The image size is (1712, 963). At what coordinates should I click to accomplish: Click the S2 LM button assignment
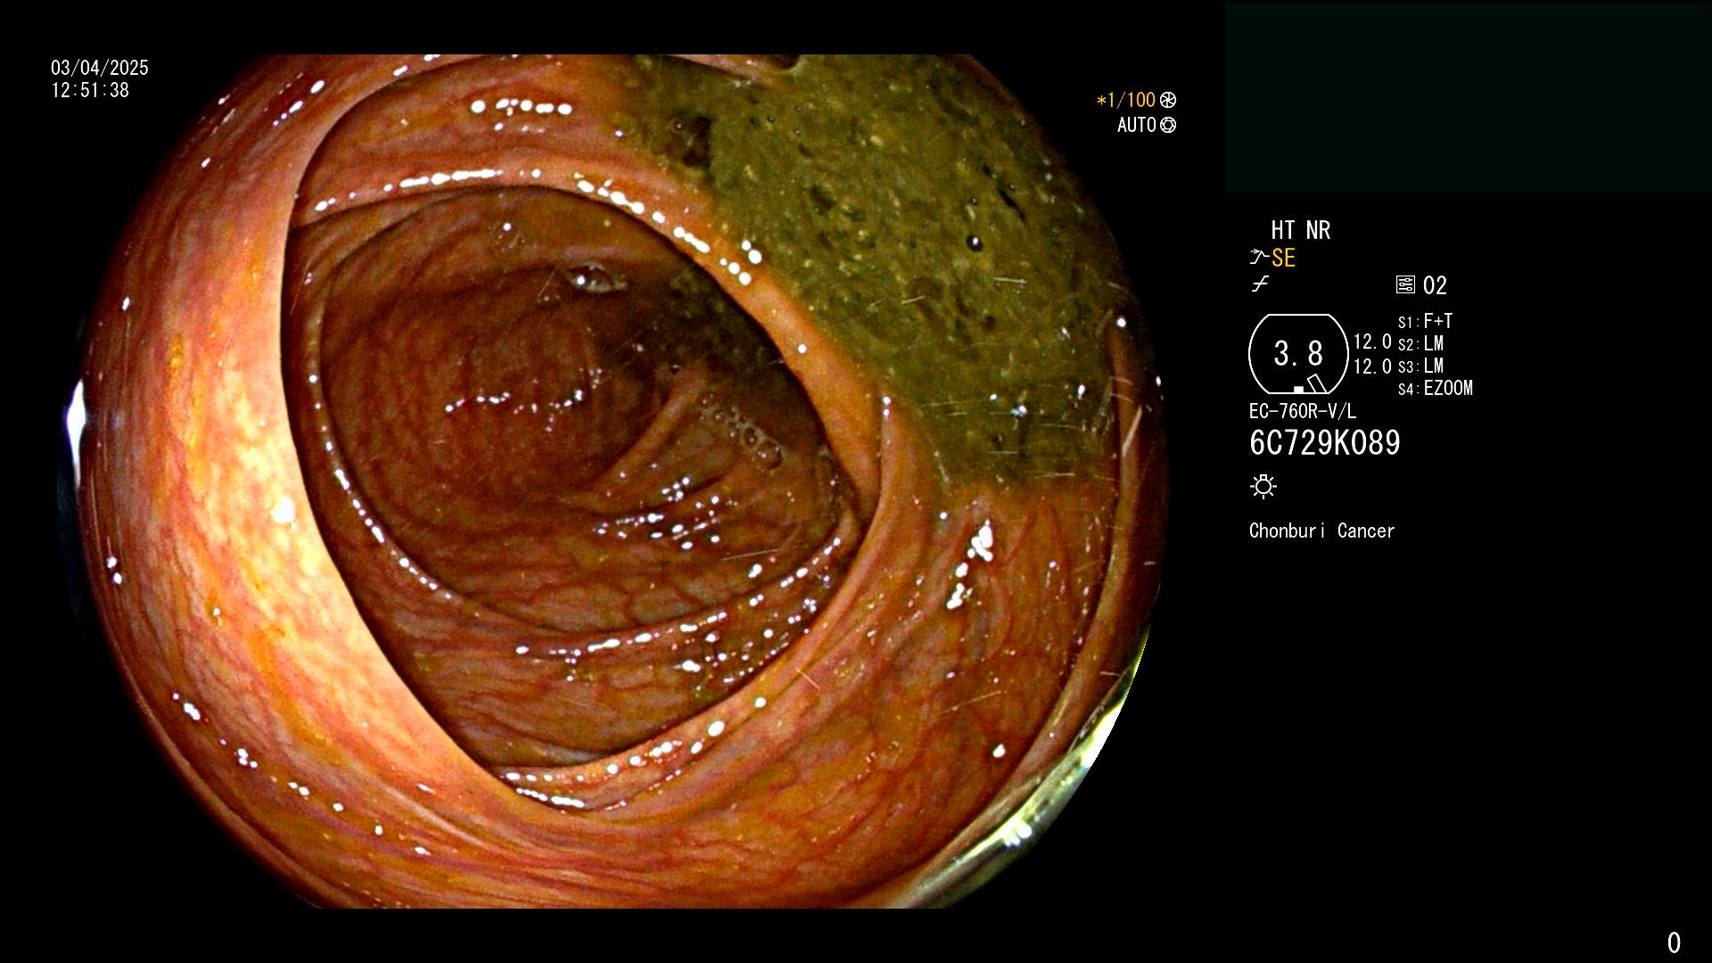click(1421, 343)
